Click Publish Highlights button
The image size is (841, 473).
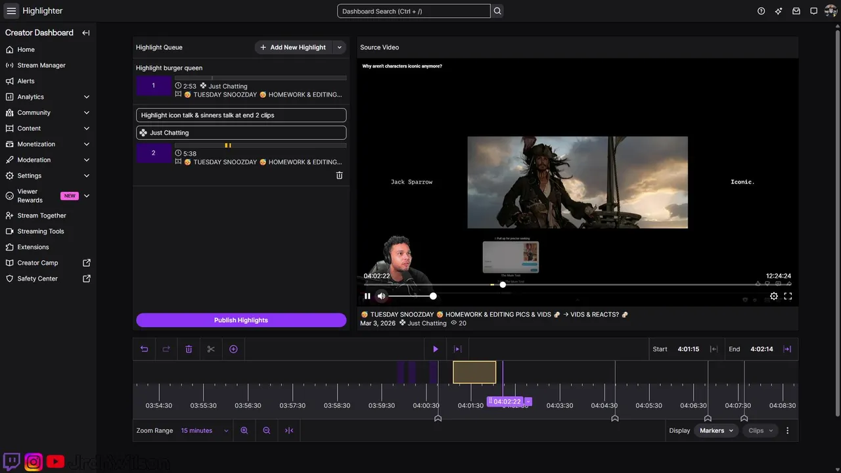coord(241,320)
